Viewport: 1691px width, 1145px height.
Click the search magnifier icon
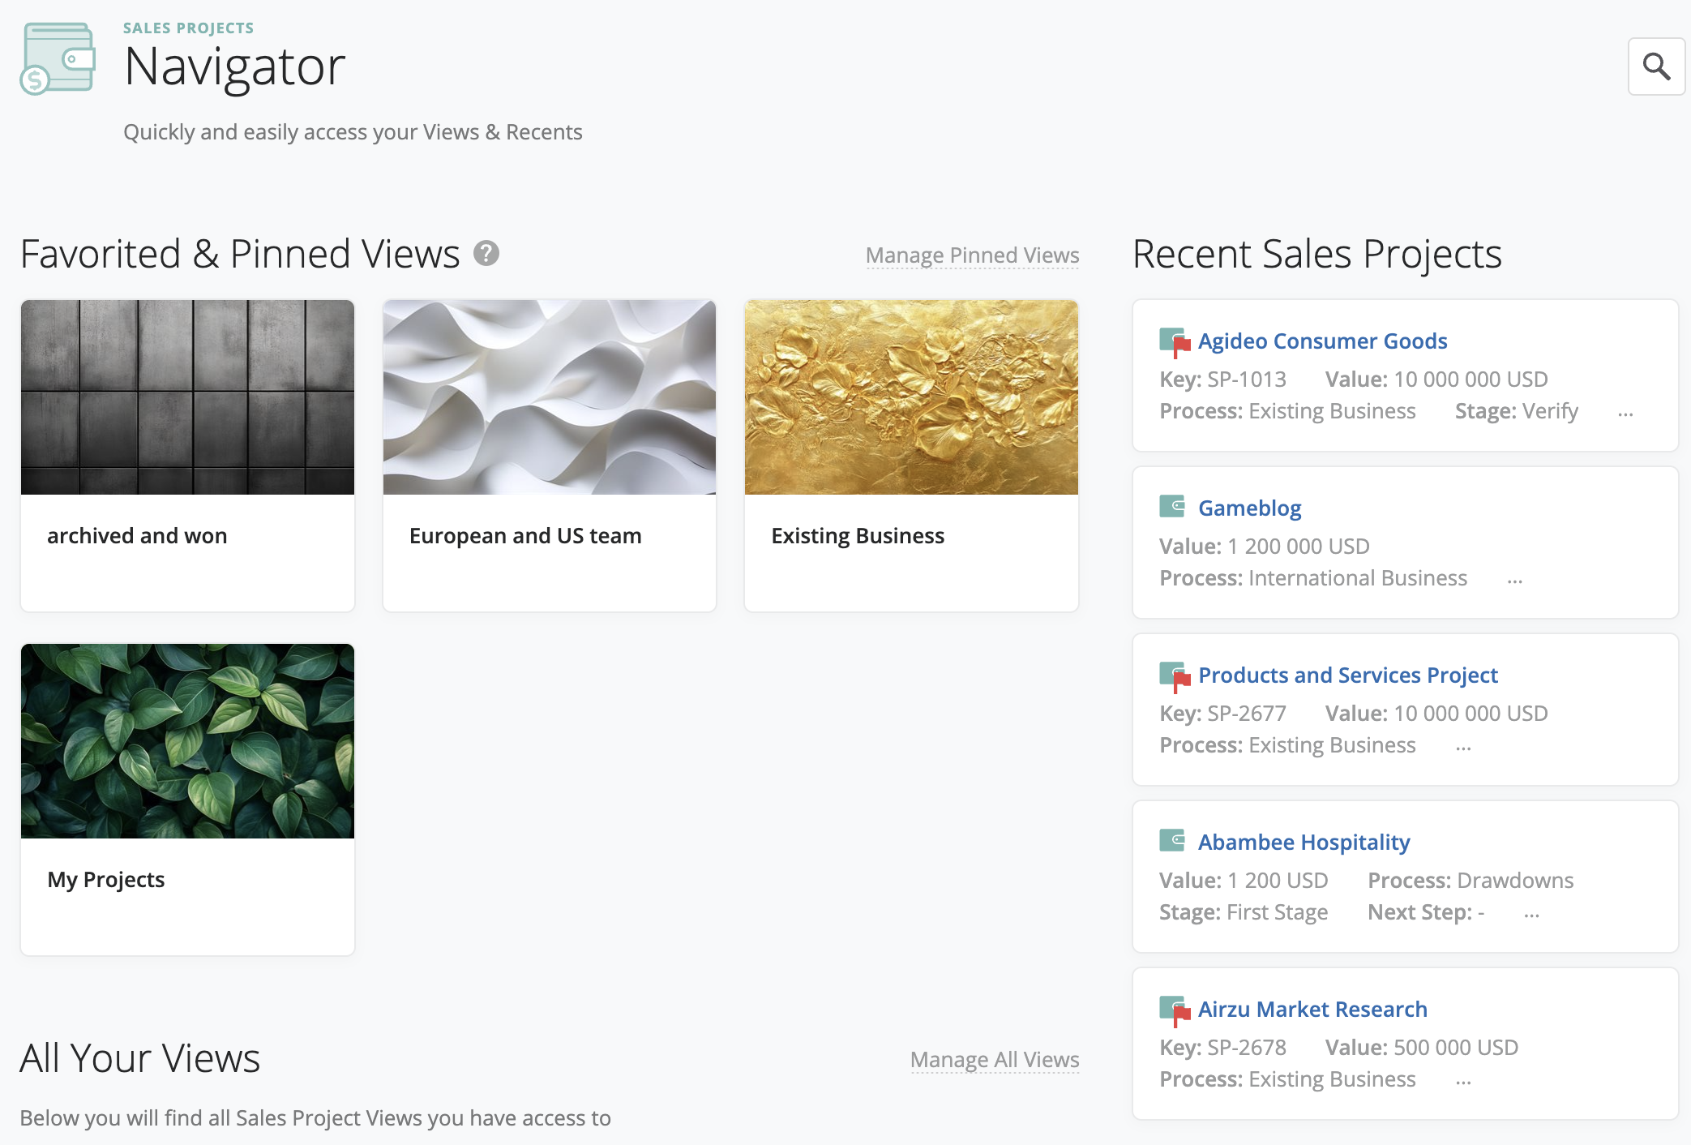(x=1655, y=66)
